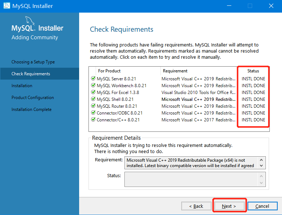Click the green check icon beside MySQL Shell 8.0.21
The width and height of the screenshot is (282, 215).
(x=93, y=99)
